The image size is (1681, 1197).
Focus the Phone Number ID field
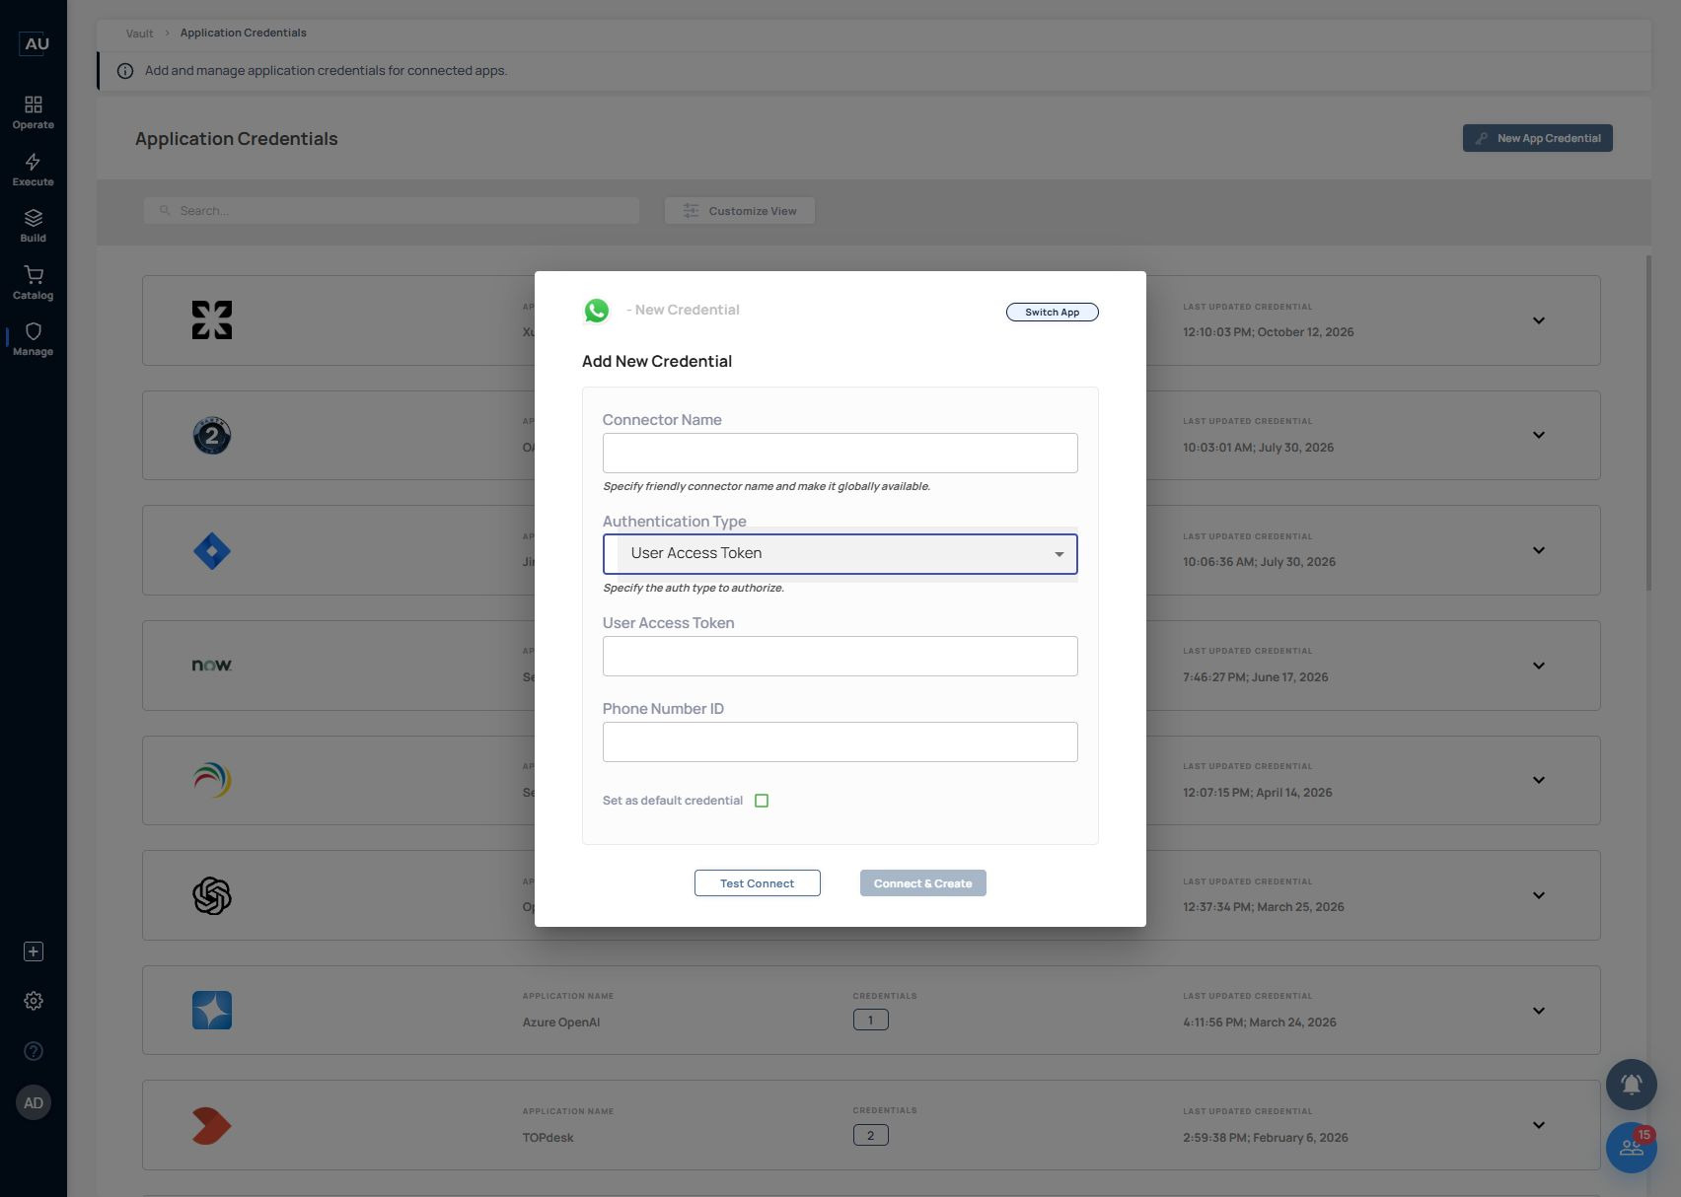pos(840,742)
